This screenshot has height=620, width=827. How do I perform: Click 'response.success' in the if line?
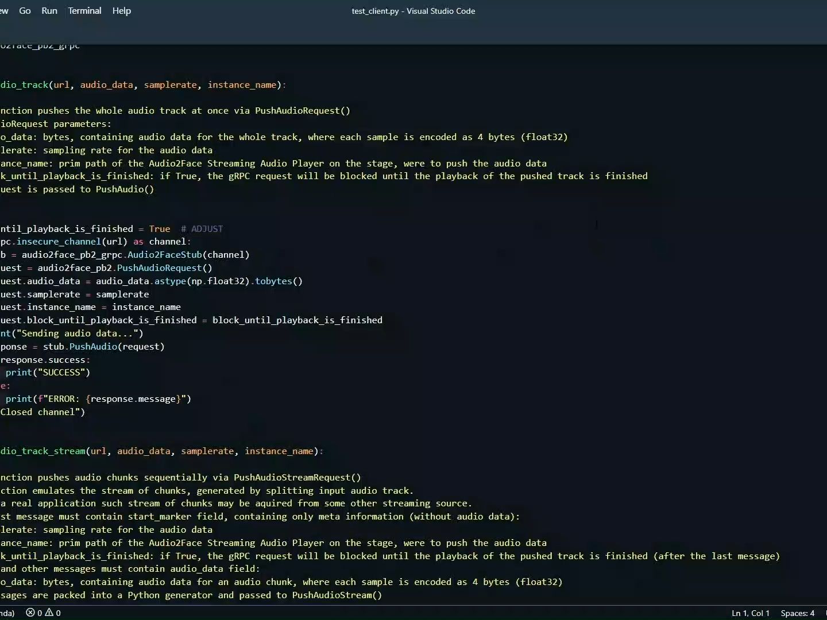[x=43, y=360]
